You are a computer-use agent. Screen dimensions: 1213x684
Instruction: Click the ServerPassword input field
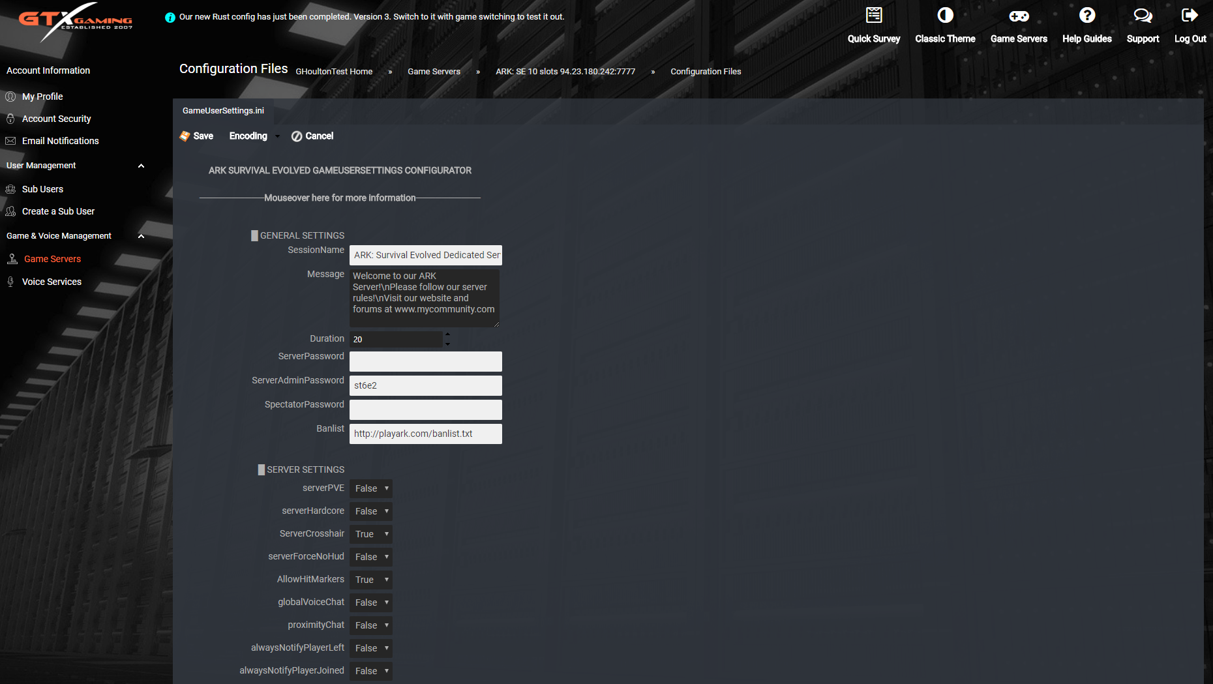pyautogui.click(x=426, y=361)
